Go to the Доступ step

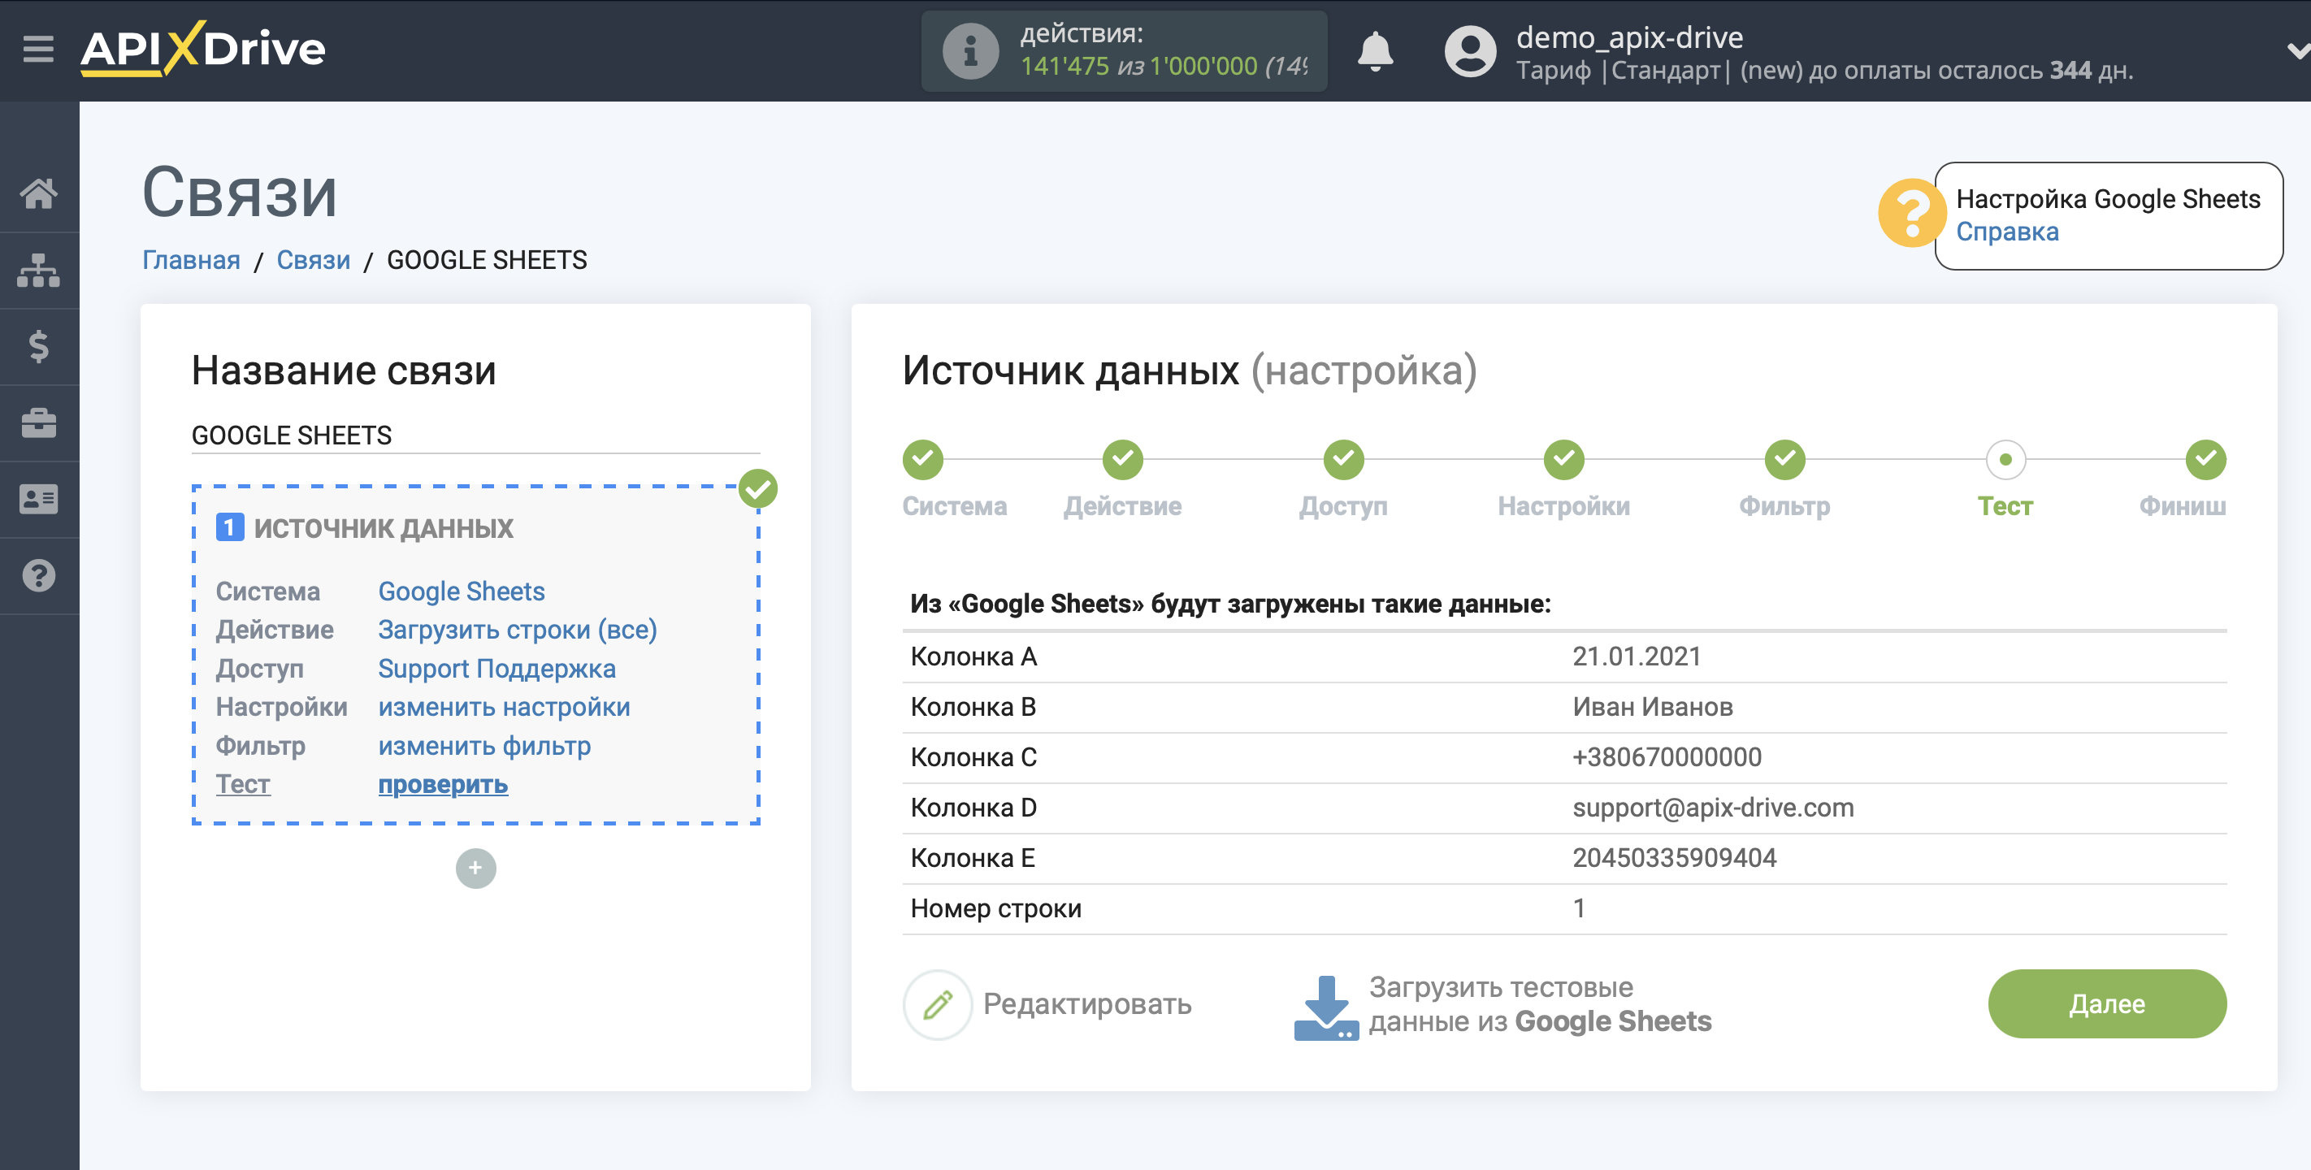1343,506
